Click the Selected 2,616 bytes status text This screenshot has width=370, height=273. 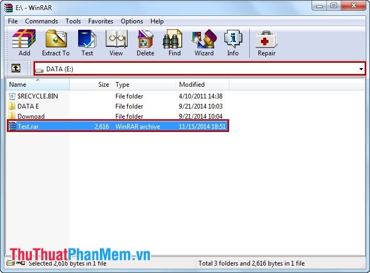(68, 263)
